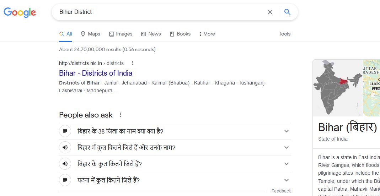Switch to the Images tab

(x=121, y=34)
